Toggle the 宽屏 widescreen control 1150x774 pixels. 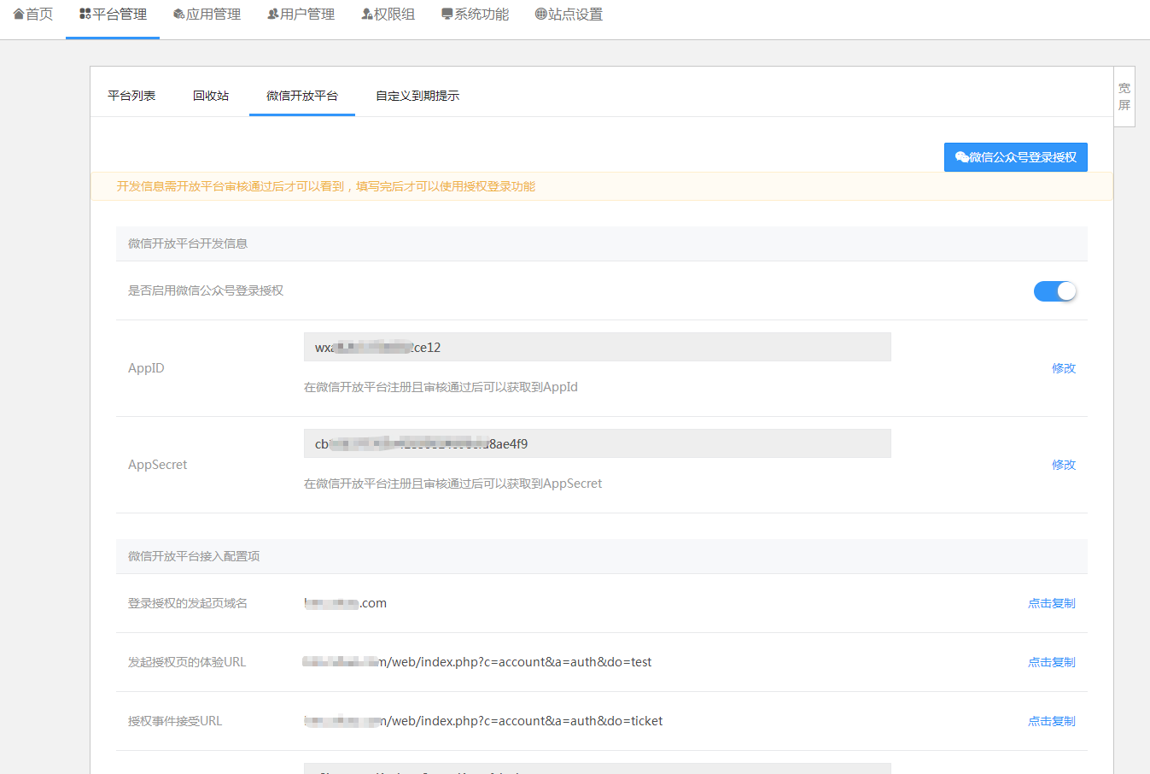click(x=1124, y=96)
